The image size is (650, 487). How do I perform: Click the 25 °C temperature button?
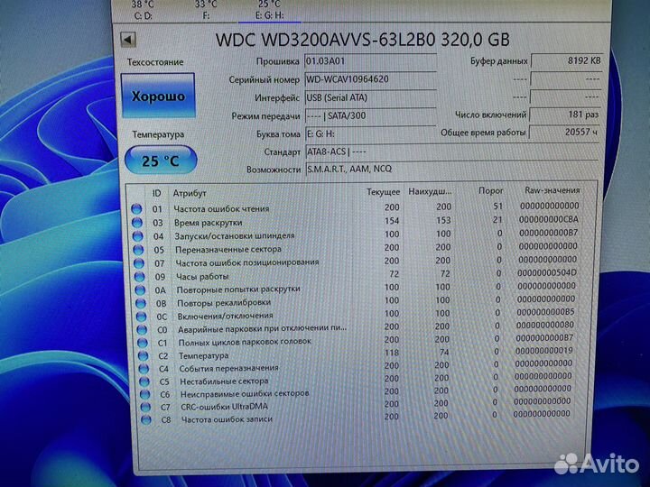point(161,161)
